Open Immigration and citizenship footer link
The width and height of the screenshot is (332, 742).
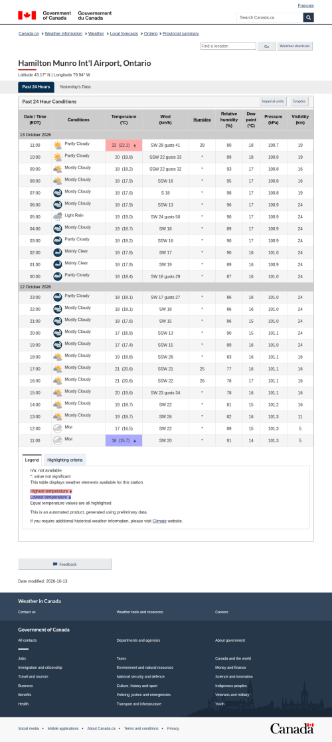[41, 667]
